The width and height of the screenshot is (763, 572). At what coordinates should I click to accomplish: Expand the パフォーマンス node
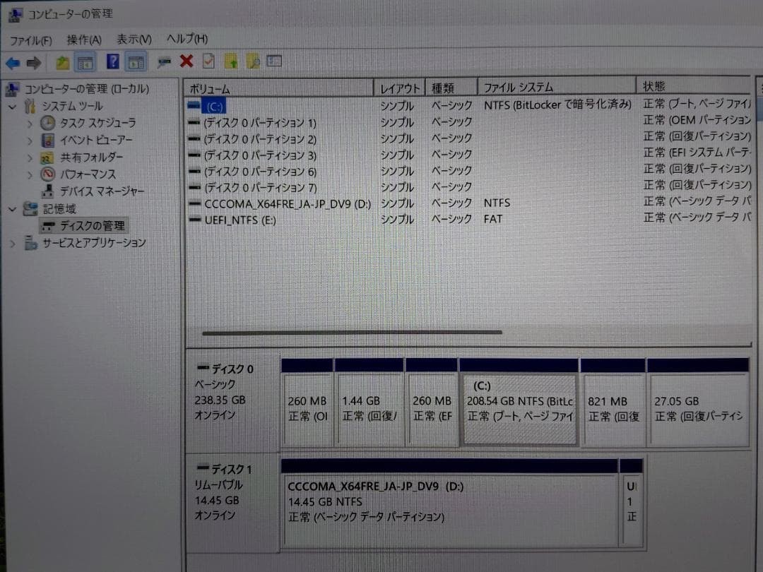point(30,174)
